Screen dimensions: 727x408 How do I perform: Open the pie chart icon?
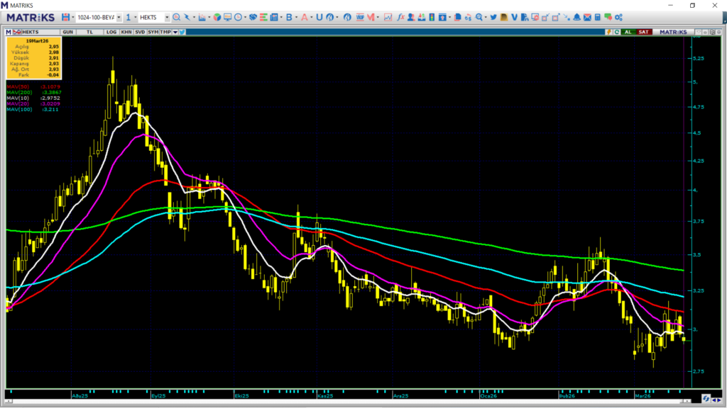click(x=217, y=17)
